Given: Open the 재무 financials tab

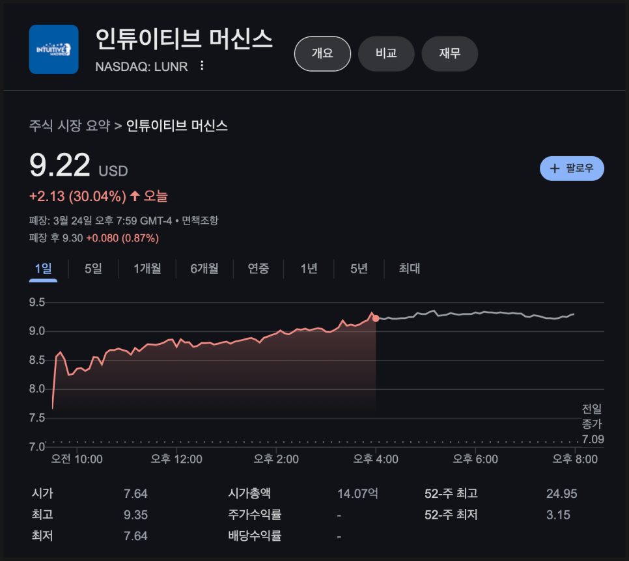Looking at the screenshot, I should [x=450, y=54].
